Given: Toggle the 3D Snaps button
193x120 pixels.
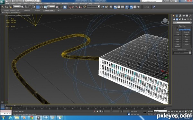Looking at the screenshot, I should 69,7.
